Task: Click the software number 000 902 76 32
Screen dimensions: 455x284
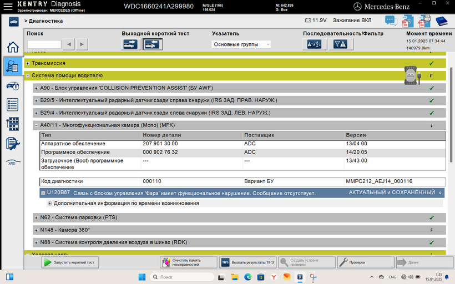Action: pyautogui.click(x=160, y=152)
